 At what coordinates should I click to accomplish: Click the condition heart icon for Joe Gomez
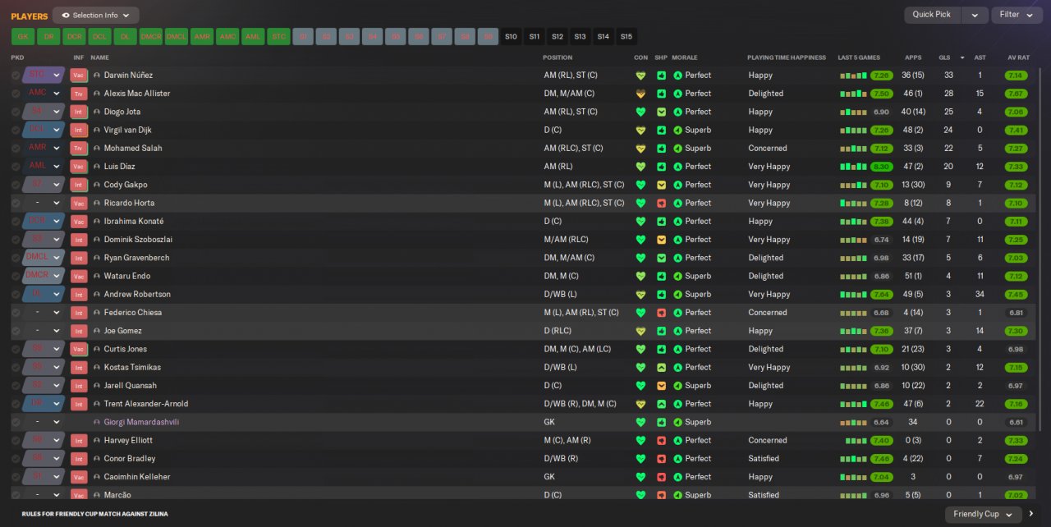tap(640, 331)
